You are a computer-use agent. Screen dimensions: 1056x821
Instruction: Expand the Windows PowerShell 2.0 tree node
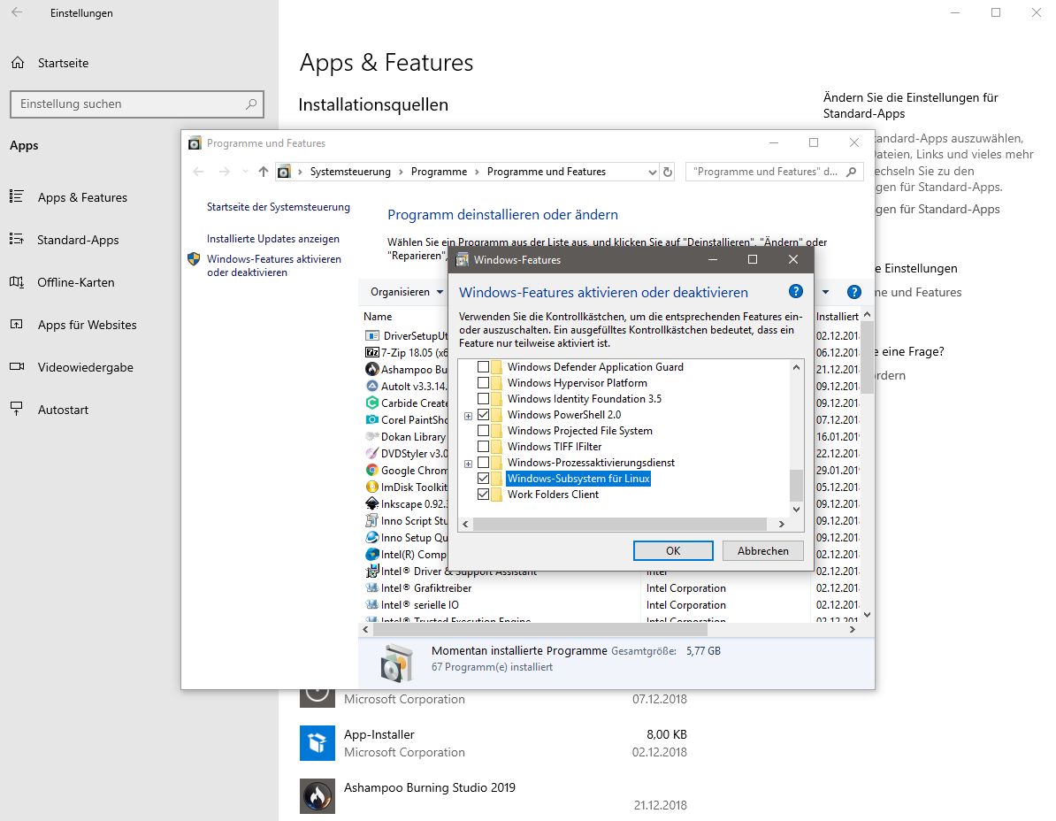[468, 415]
